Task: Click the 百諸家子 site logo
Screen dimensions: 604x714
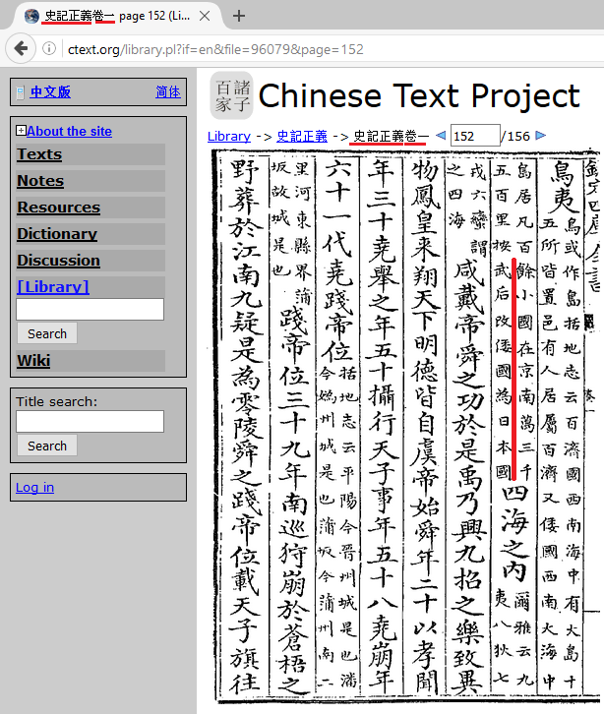Action: [230, 95]
